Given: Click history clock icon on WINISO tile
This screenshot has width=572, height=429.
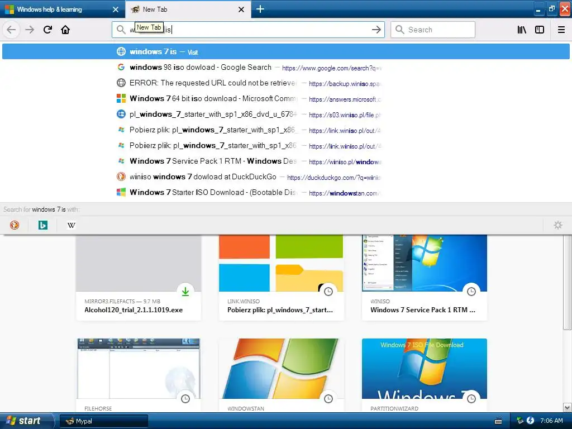Looking at the screenshot, I should coord(471,292).
